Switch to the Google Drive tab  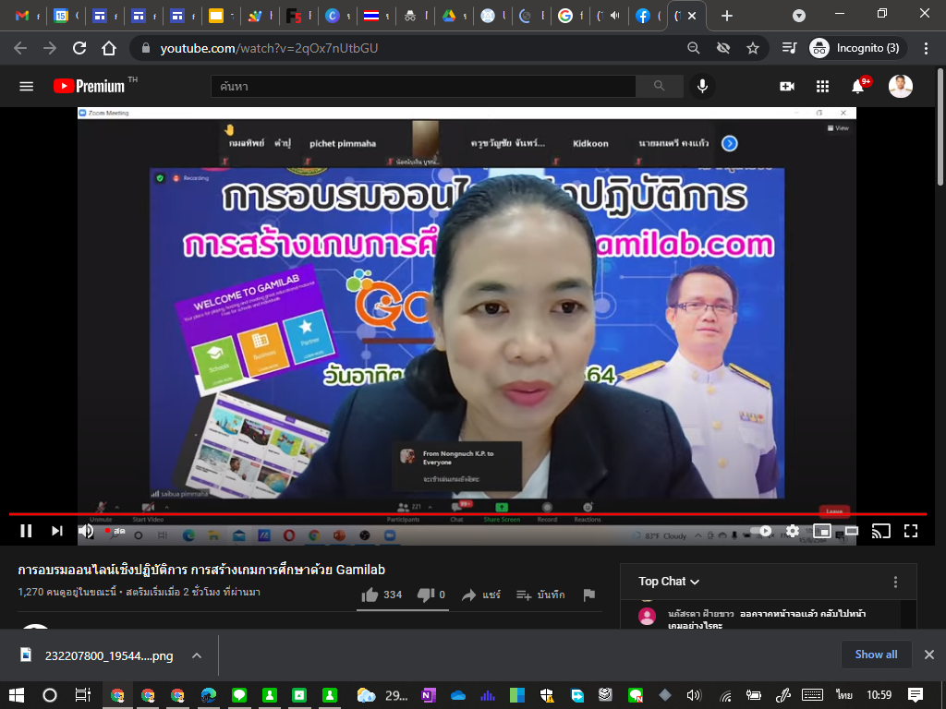(448, 17)
